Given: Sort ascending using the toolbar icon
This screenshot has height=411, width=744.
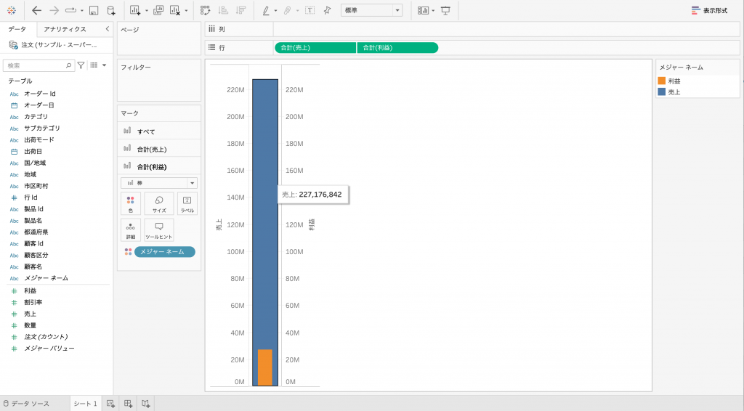Looking at the screenshot, I should (x=223, y=10).
